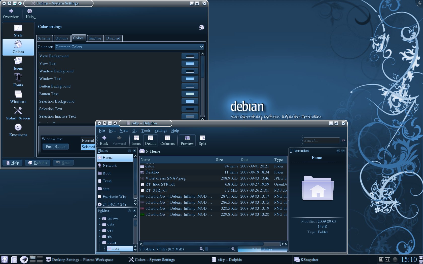Click the Push Button preview
The height and width of the screenshot is (264, 423).
(55, 147)
